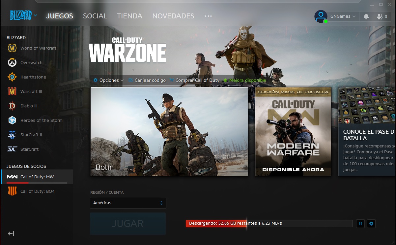
Task: Click the Mejora disponible link
Action: [245, 80]
